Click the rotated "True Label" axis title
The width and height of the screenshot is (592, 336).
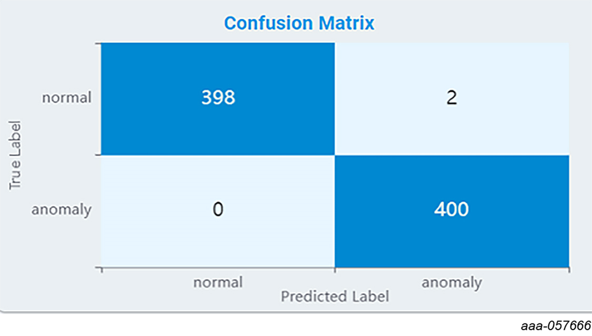tap(15, 155)
